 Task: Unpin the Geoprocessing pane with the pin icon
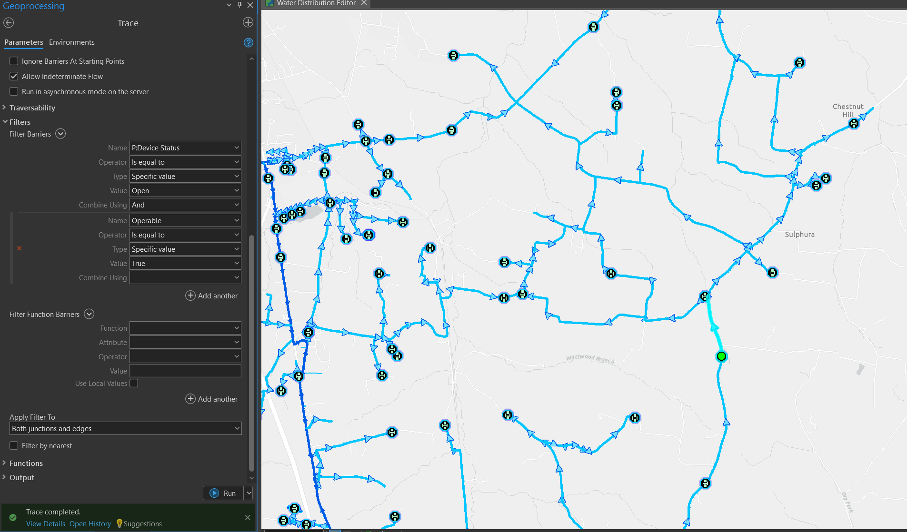(239, 5)
